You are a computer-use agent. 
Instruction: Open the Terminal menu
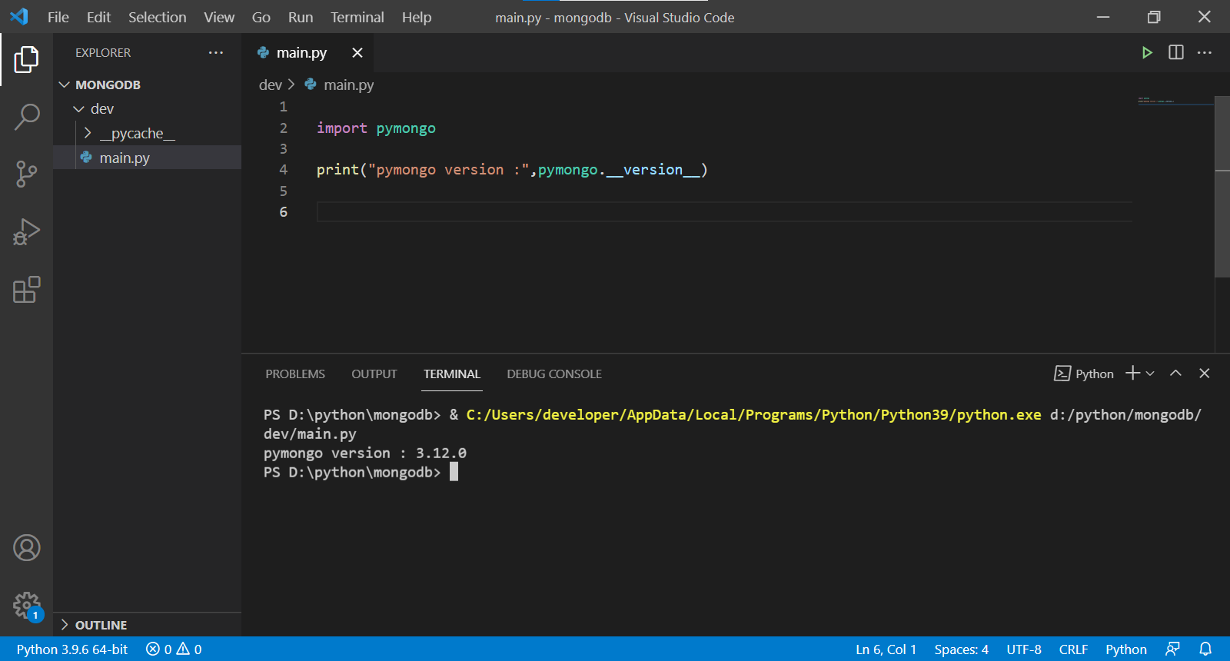coord(357,17)
